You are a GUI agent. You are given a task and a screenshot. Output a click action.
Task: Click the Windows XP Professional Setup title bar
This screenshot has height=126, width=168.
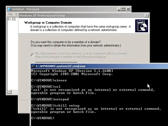click(84, 15)
